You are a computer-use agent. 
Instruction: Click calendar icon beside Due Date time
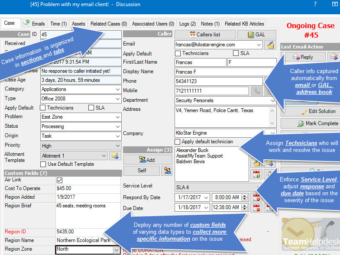(256, 208)
